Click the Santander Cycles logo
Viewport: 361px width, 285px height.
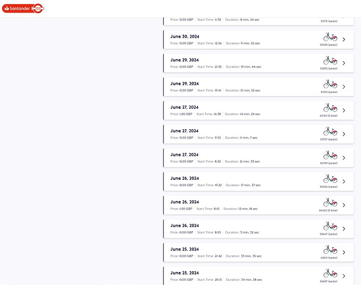(x=23, y=8)
